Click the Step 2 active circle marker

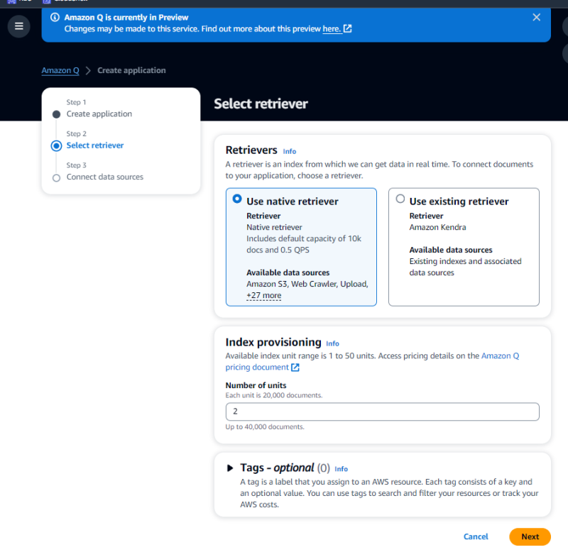[56, 146]
